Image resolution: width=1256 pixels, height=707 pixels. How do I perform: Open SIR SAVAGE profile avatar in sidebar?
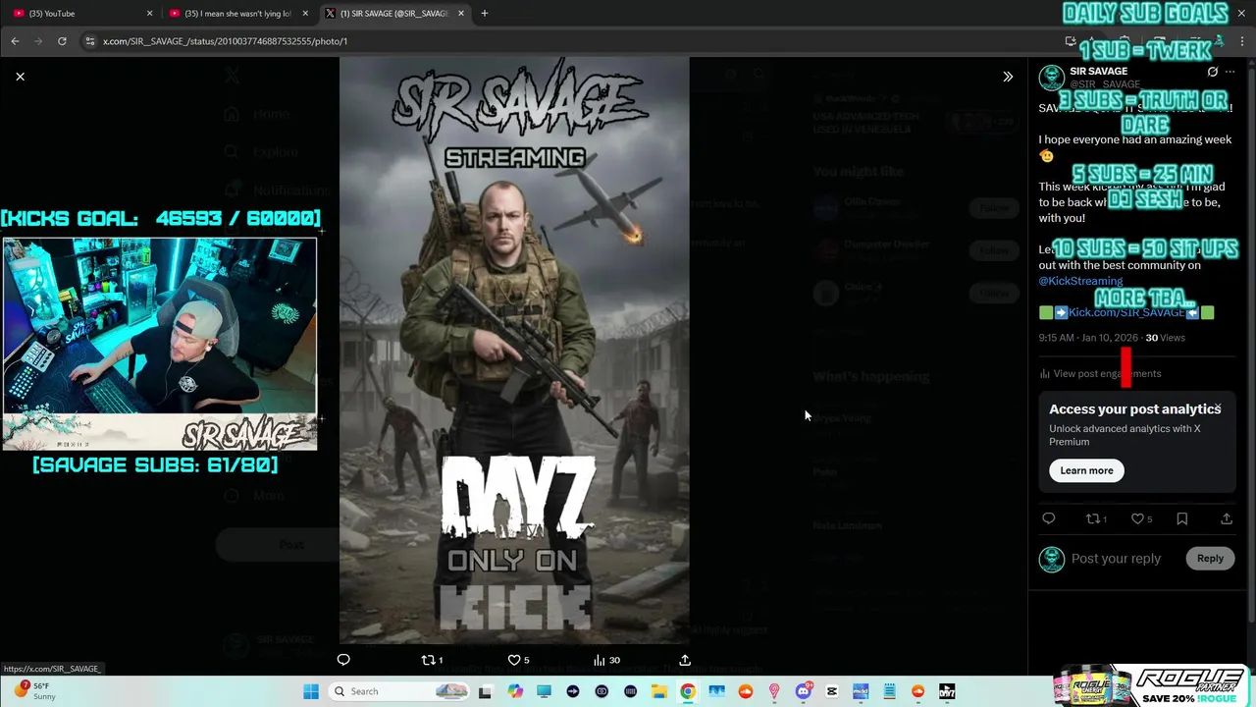[x=1052, y=78]
